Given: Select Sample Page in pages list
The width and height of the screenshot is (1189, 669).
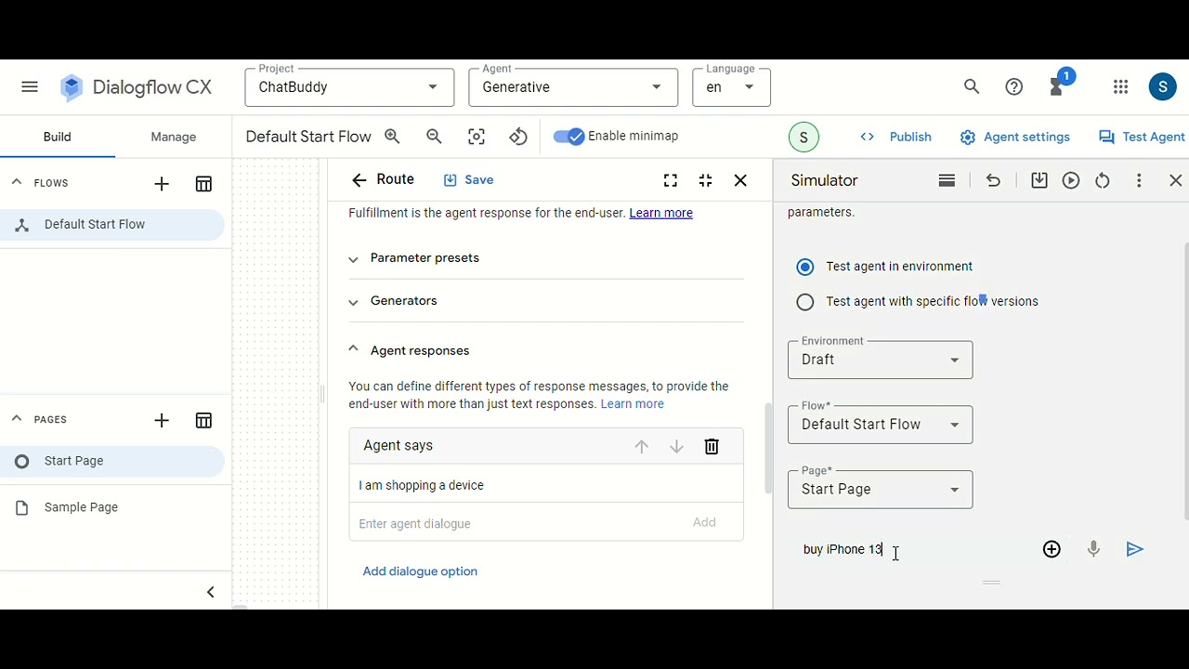Looking at the screenshot, I should click(x=112, y=507).
